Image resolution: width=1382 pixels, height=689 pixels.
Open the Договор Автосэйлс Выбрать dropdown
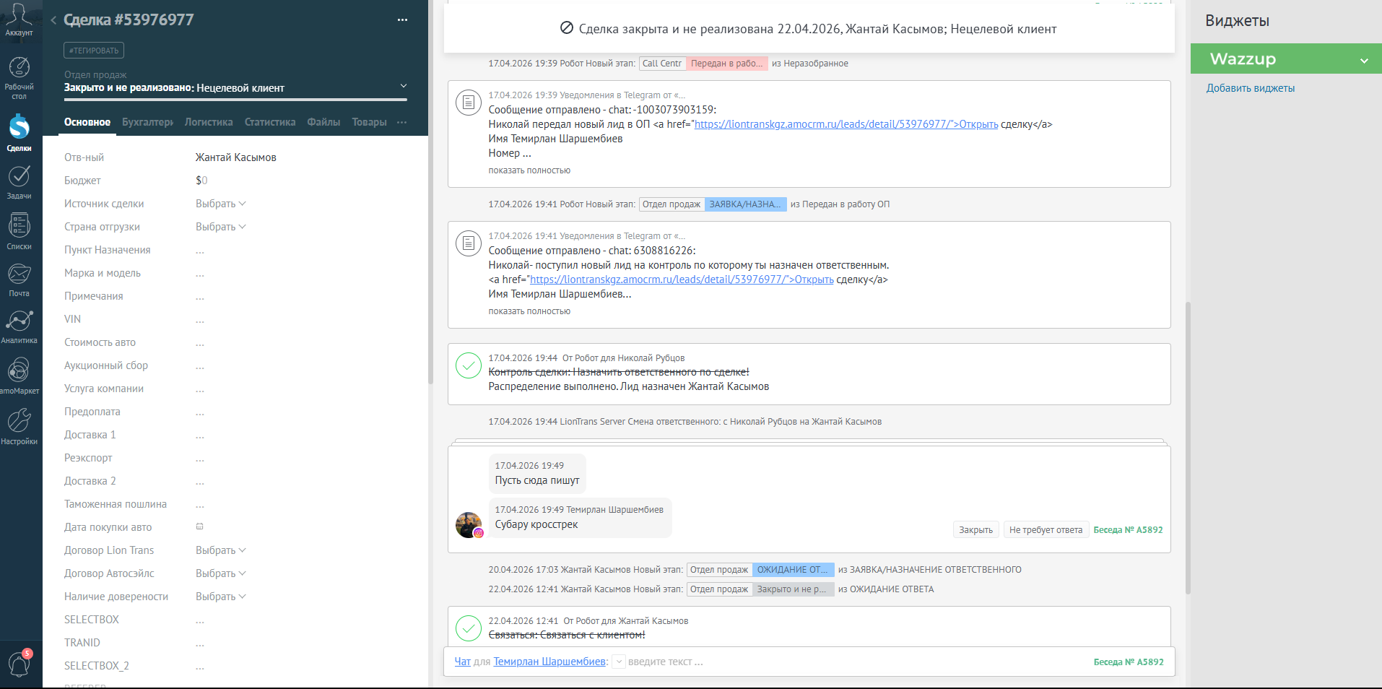[220, 573]
